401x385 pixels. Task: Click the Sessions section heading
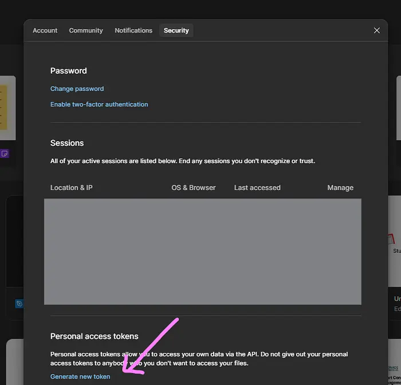click(67, 143)
